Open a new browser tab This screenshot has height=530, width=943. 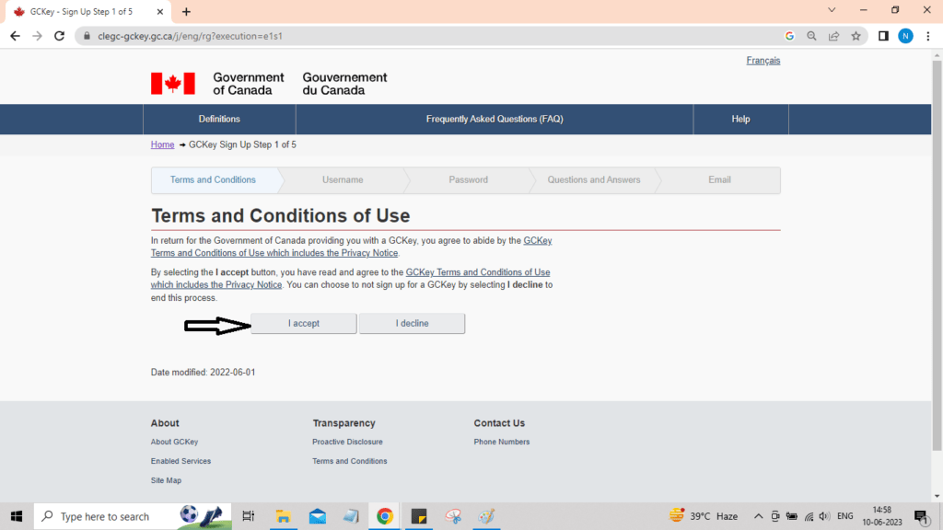[x=186, y=11]
